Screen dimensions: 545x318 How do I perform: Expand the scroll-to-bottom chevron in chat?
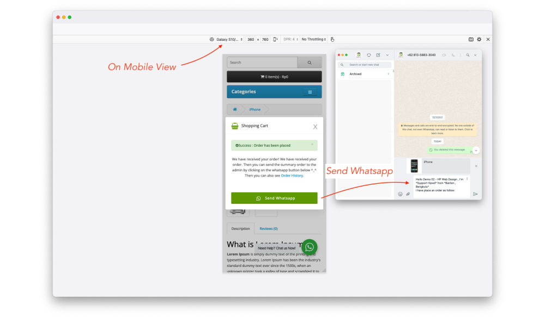476,151
